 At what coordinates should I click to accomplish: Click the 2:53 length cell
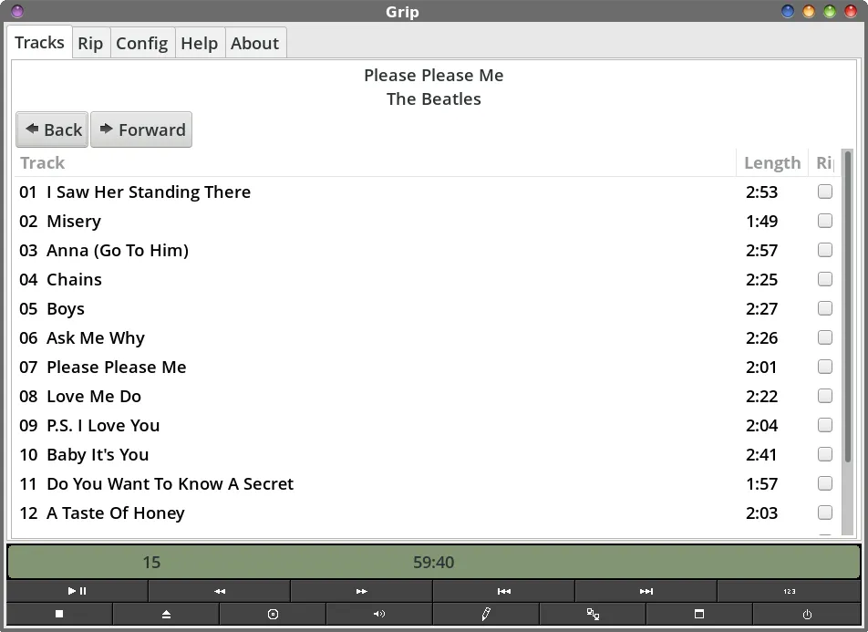761,192
